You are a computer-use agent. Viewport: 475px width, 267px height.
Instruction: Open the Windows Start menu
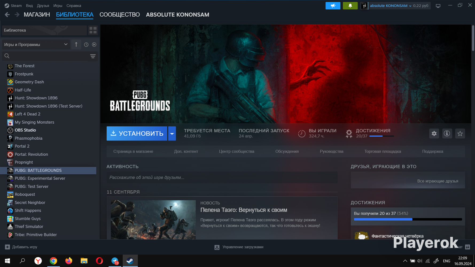[x=7, y=261]
